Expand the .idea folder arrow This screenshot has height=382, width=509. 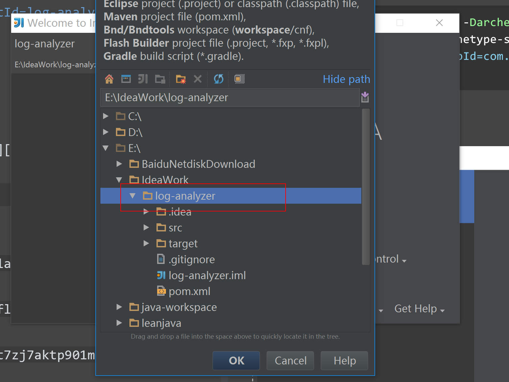click(146, 211)
